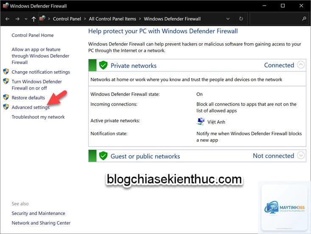Open Troubleshoot my network link
The height and width of the screenshot is (234, 311).
point(38,117)
